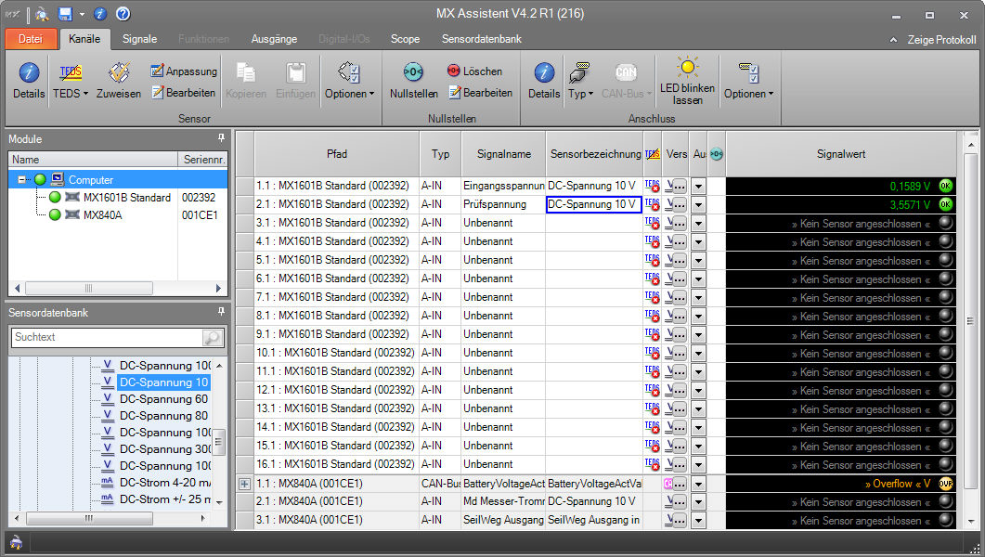Expand the MX840A CAN-Bus row
This screenshot has width=985, height=557.
(x=244, y=484)
